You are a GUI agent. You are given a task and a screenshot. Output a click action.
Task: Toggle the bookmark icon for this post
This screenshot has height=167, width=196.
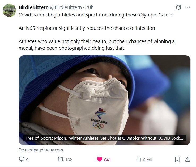[177, 159]
